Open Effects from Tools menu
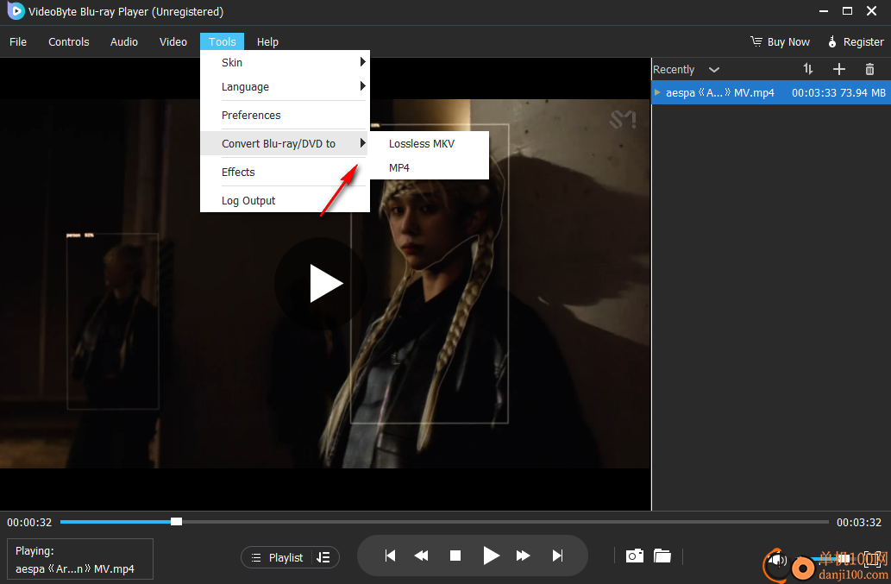Viewport: 891px width, 584px height. pyautogui.click(x=285, y=173)
